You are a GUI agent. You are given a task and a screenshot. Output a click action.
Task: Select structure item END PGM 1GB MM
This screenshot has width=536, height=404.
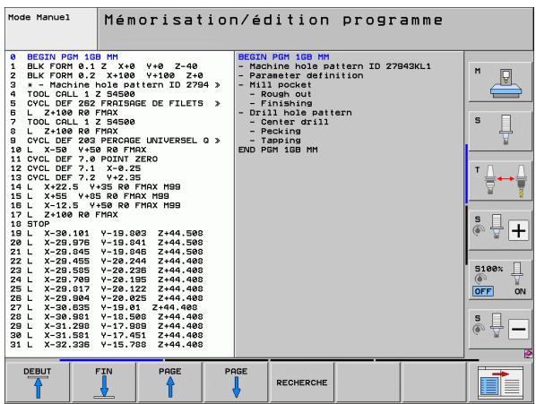(278, 150)
